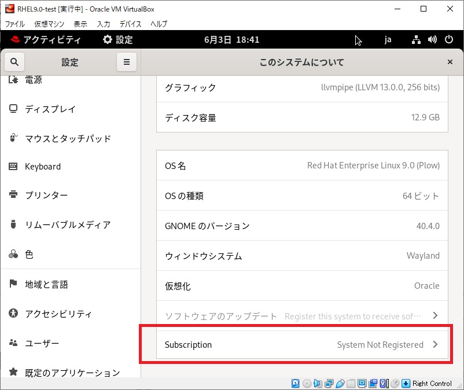
Task: Select the Keyboard settings label
Action: point(43,166)
